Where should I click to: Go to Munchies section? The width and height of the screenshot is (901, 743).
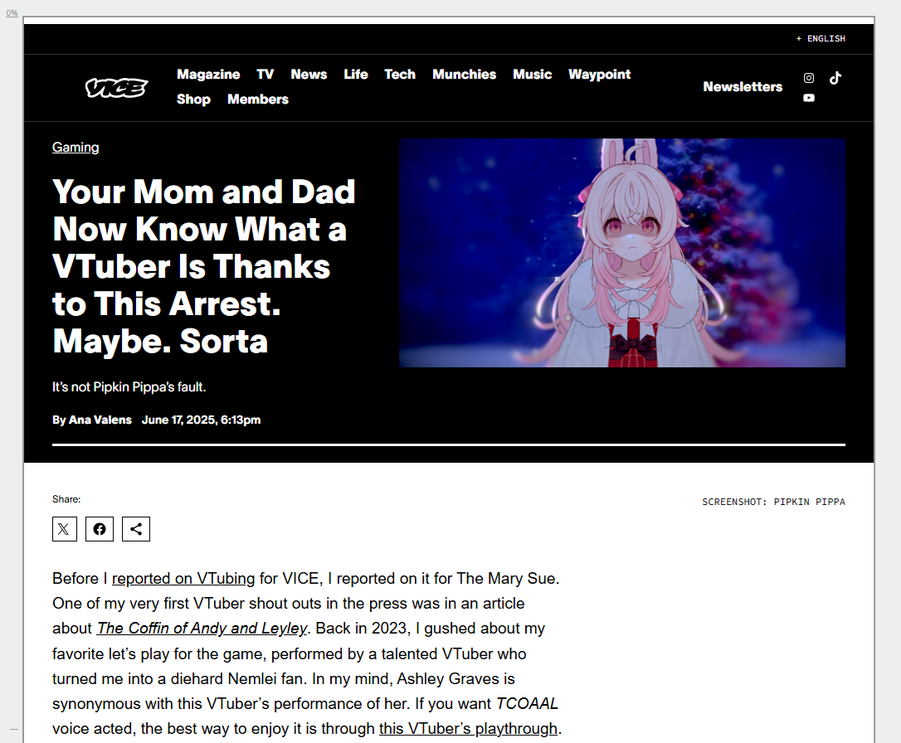[465, 74]
